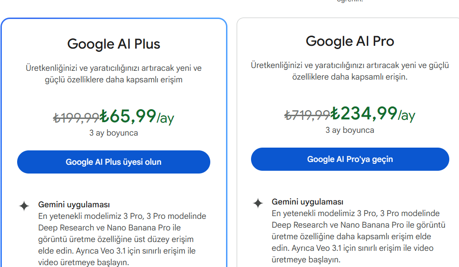Click the ₺234,99/ay discounted price
The height and width of the screenshot is (267, 459).
[x=373, y=113]
